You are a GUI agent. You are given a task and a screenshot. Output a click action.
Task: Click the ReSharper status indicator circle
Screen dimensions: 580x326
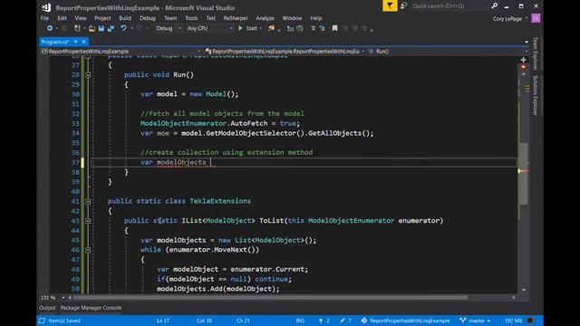530,321
